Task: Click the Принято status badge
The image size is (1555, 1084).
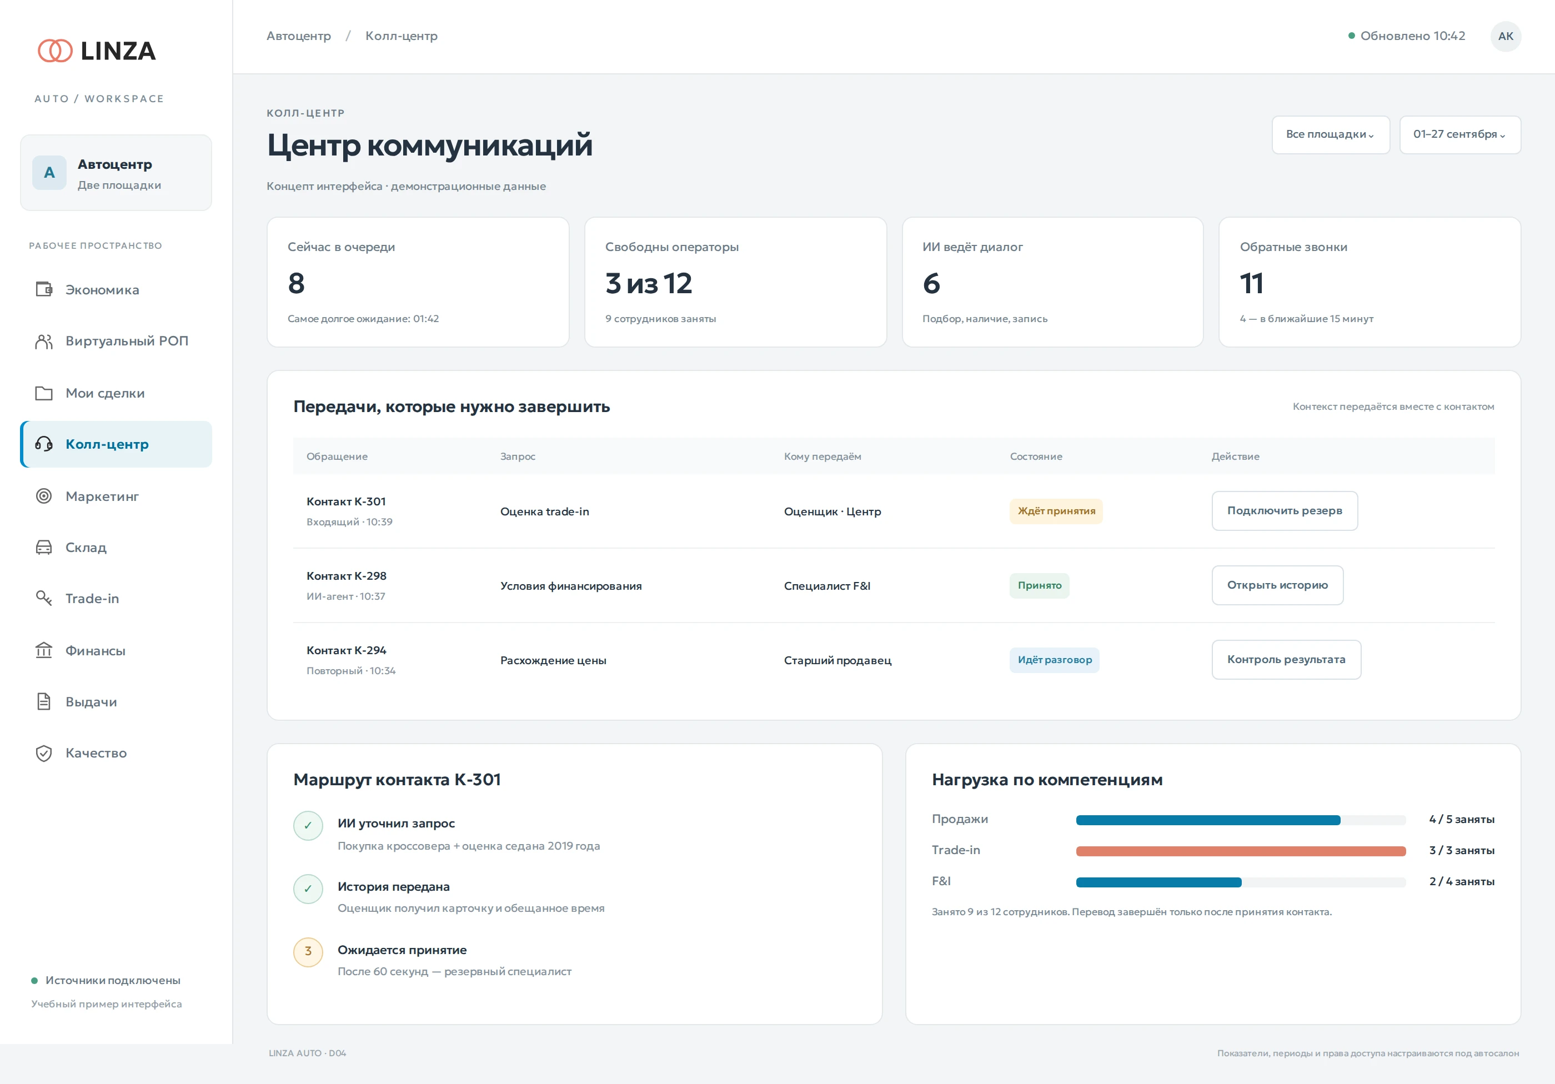Action: pos(1040,586)
